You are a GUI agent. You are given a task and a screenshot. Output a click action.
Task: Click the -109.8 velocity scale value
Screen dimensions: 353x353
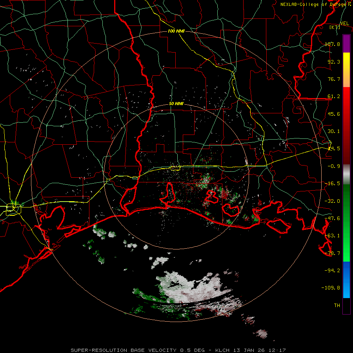tap(331, 288)
